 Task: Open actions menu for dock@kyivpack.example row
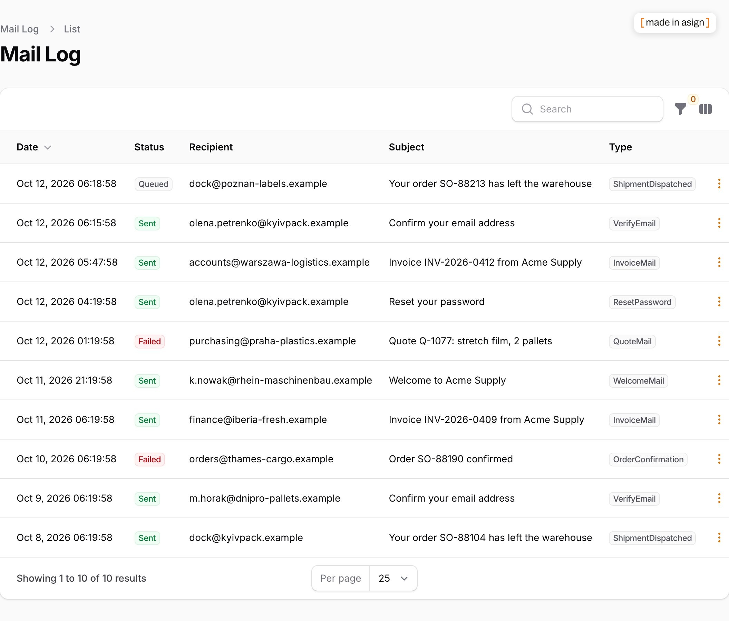coord(719,538)
